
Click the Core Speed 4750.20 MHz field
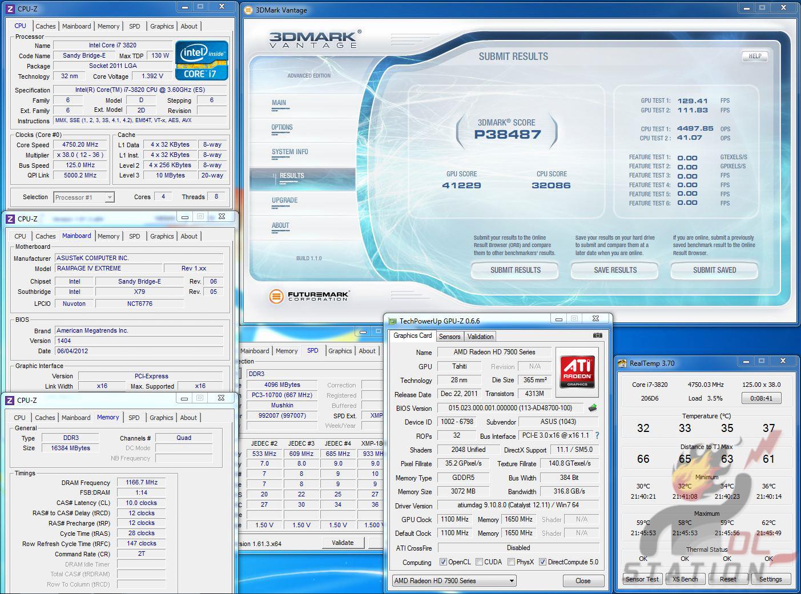[x=80, y=145]
